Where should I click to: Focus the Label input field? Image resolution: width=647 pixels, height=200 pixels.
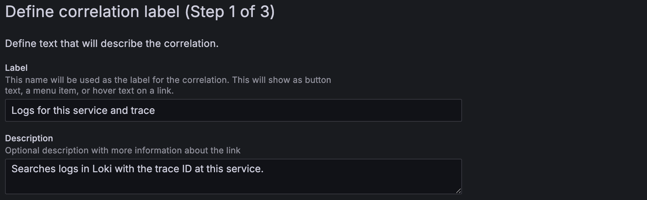[233, 110]
